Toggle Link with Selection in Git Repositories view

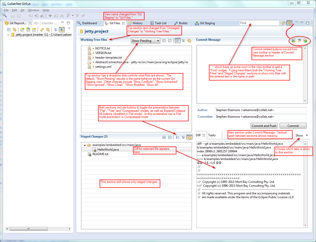(48, 30)
